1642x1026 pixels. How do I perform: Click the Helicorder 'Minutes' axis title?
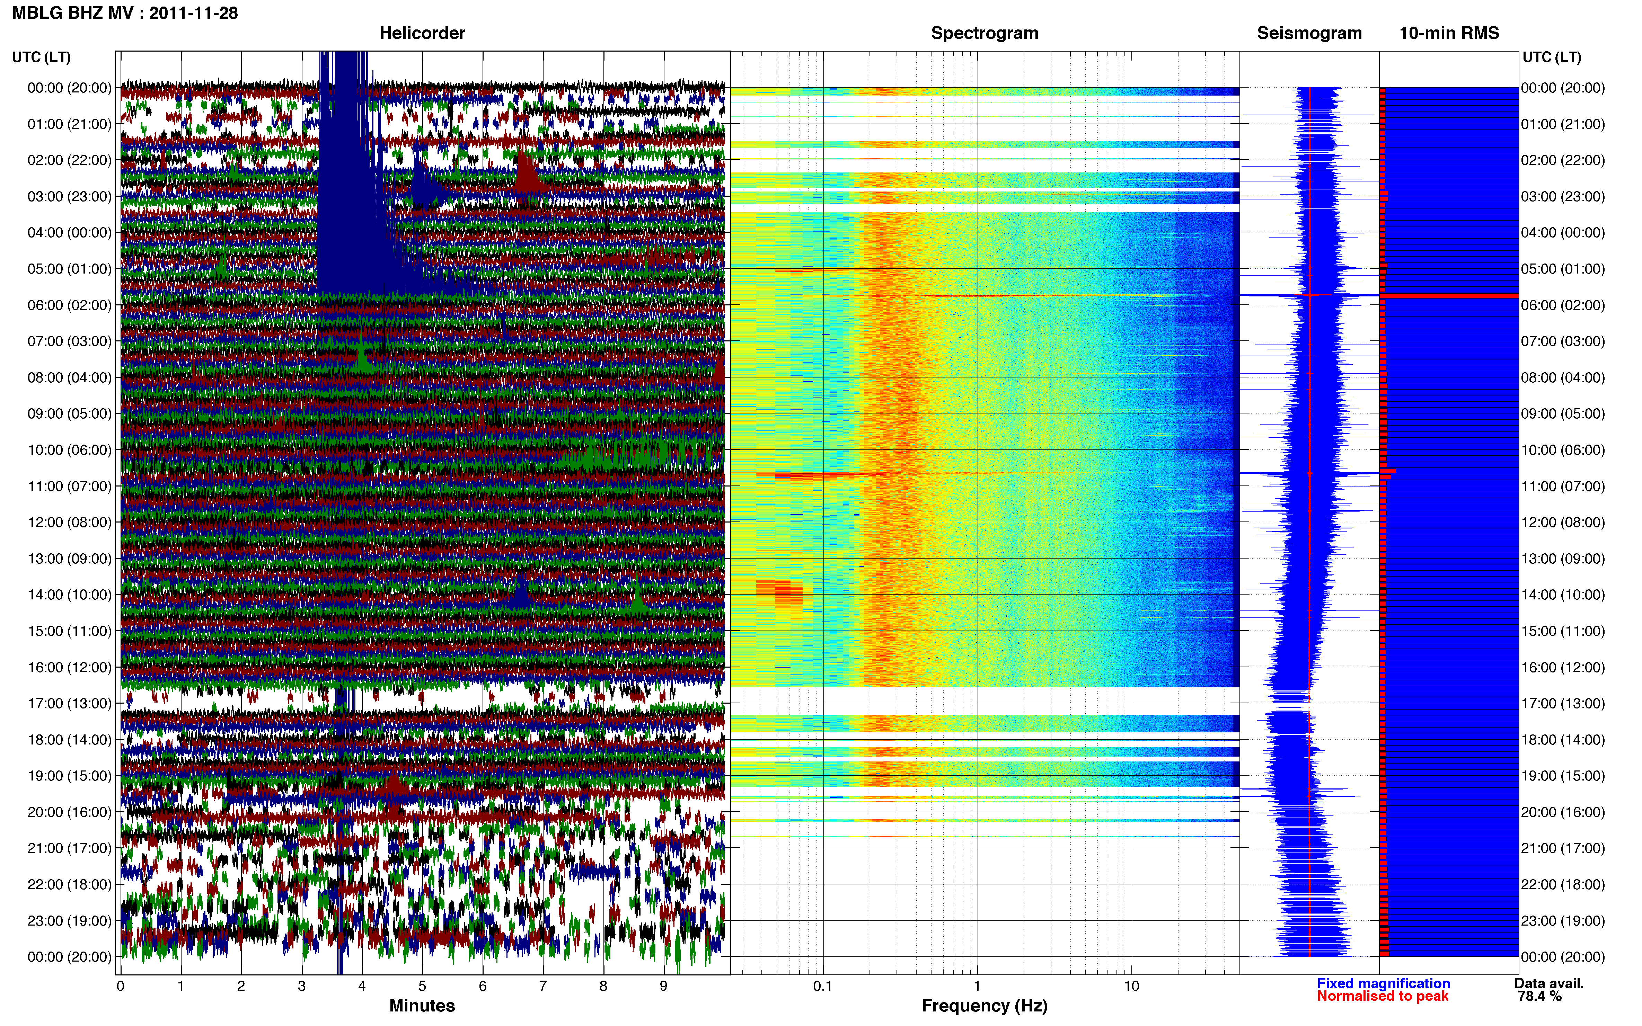click(x=422, y=1006)
